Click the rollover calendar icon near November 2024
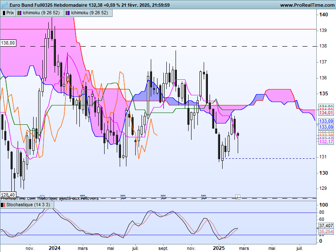 [203, 197]
